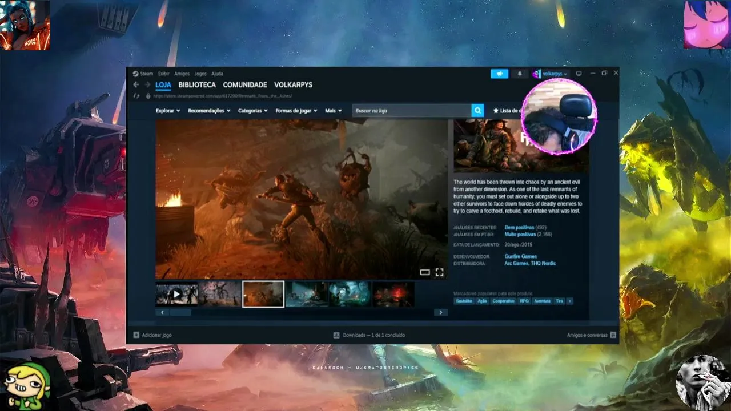Click the padlock icon beside the URL

pos(148,96)
